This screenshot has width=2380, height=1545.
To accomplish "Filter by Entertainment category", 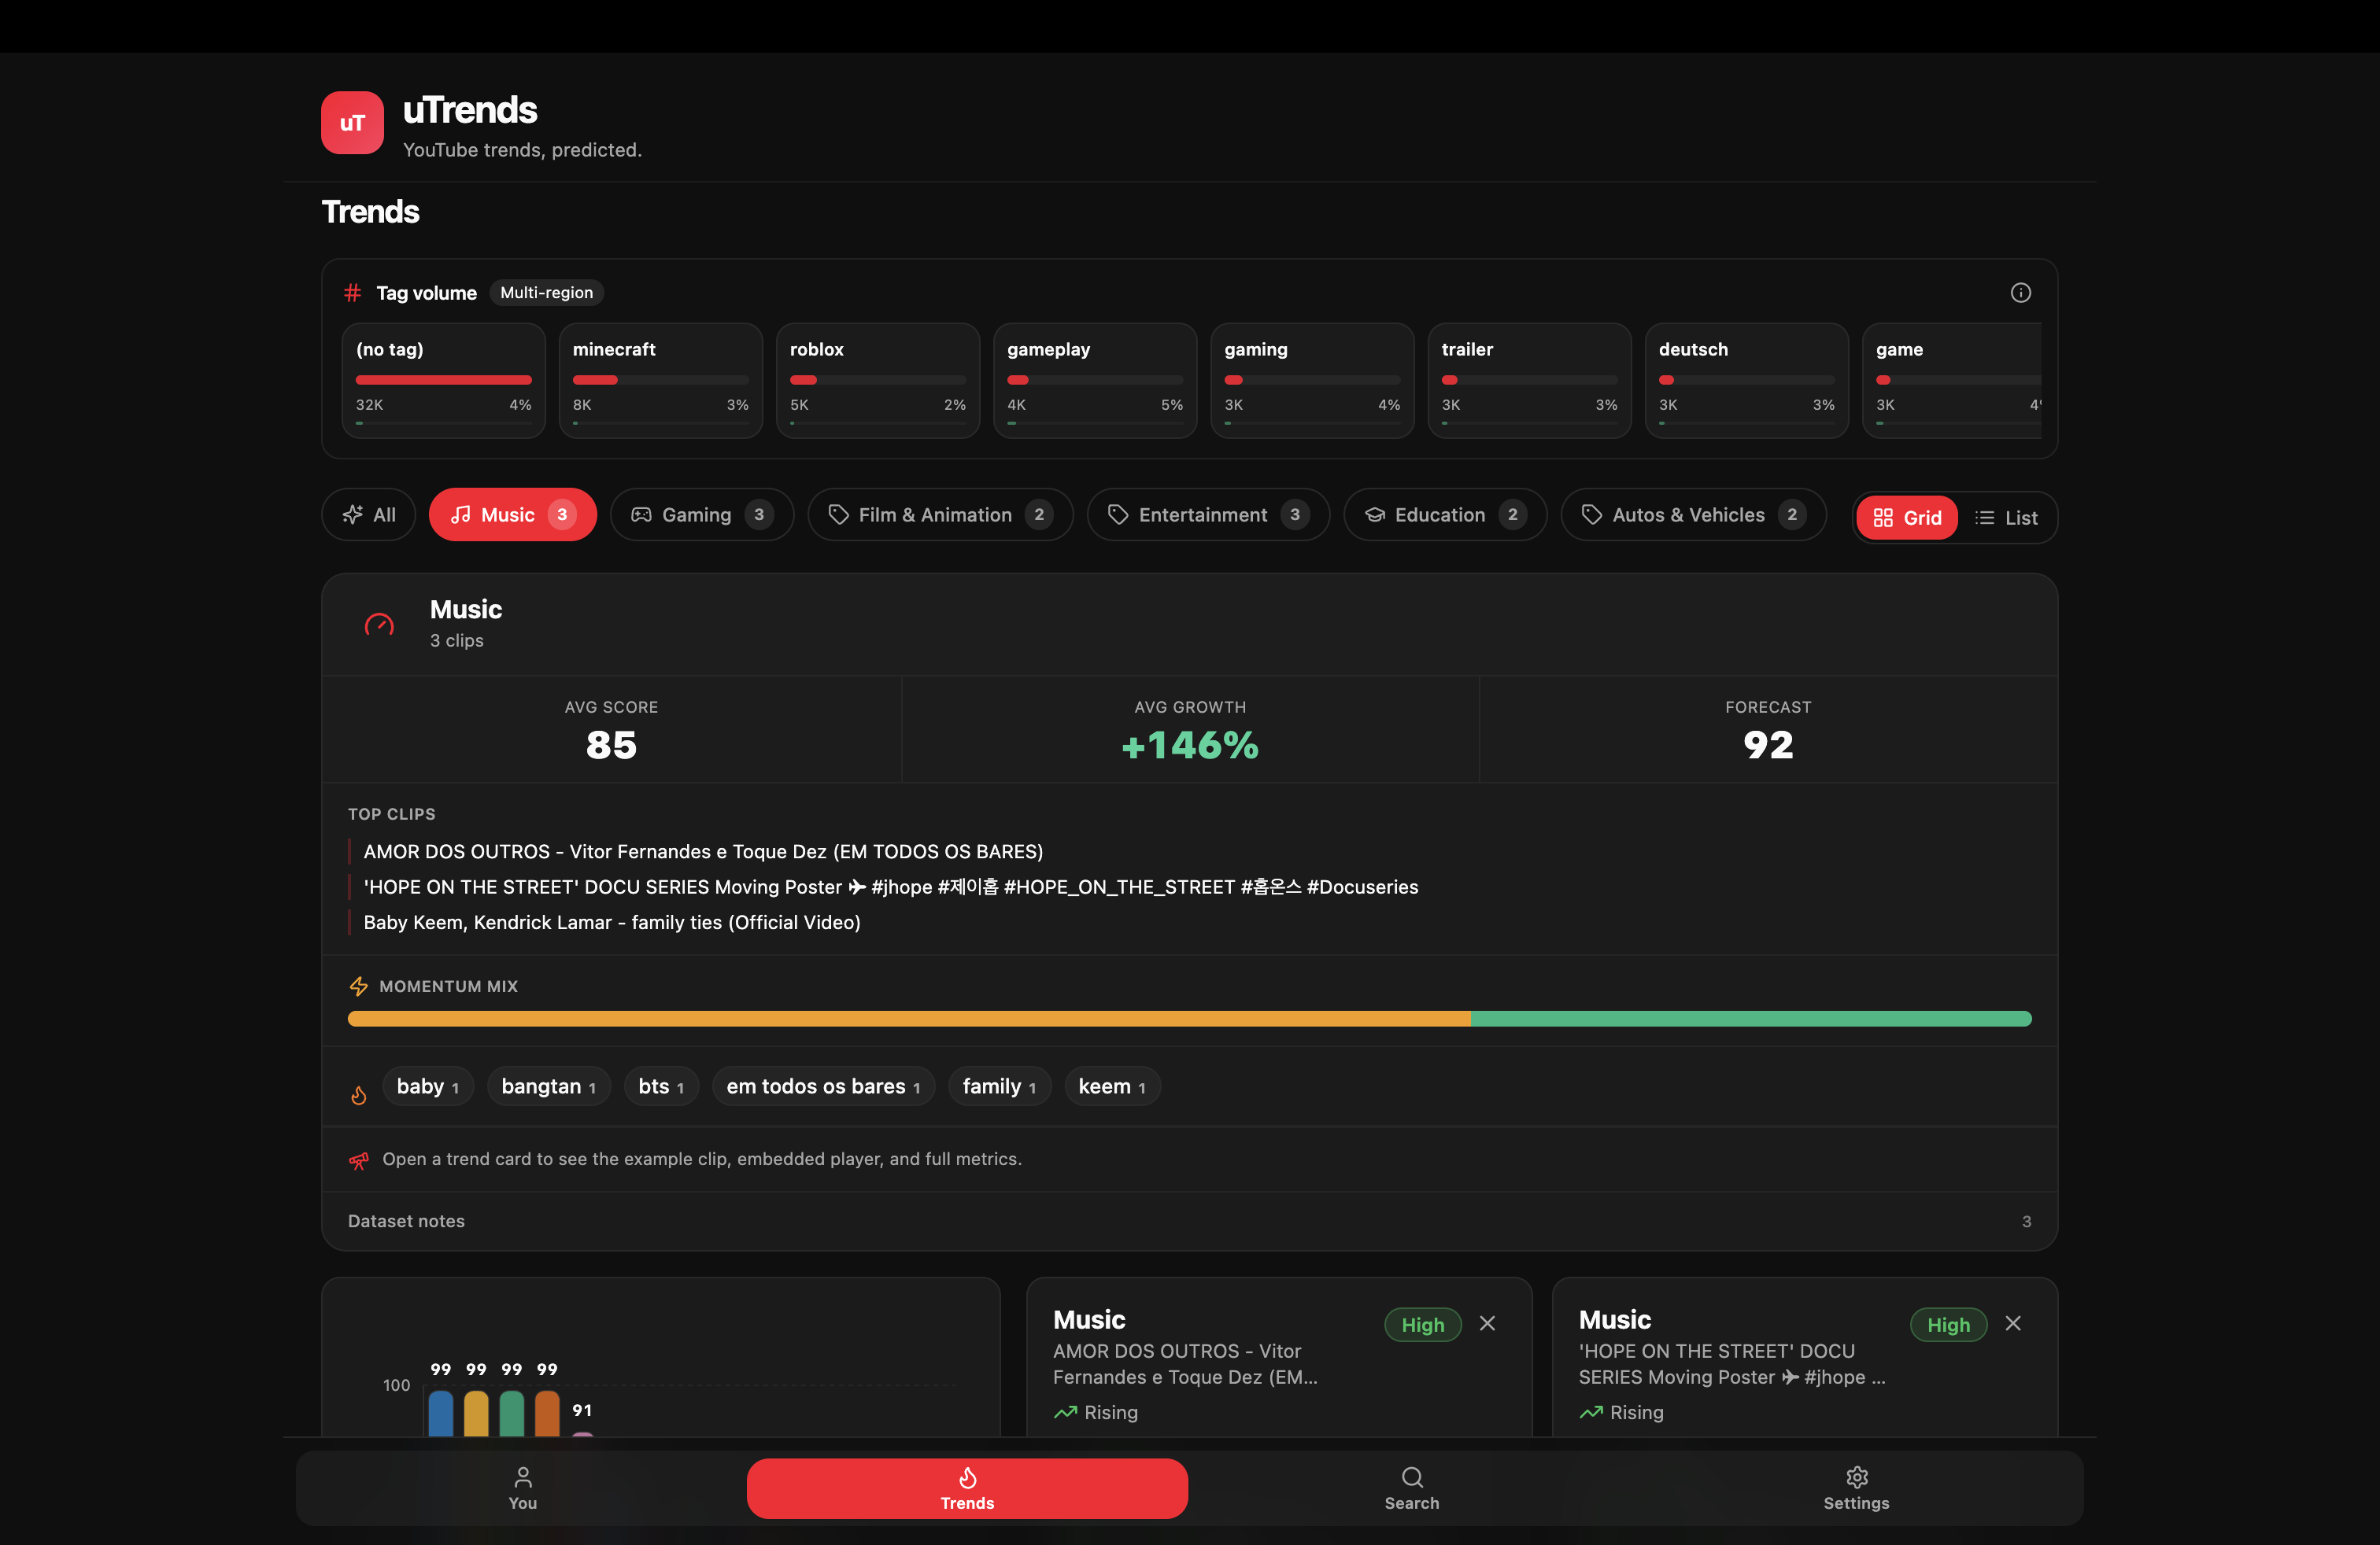I will coord(1208,514).
